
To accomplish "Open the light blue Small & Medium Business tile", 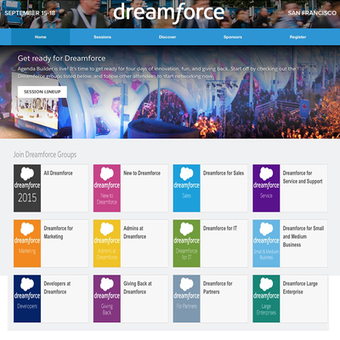I will (266, 243).
